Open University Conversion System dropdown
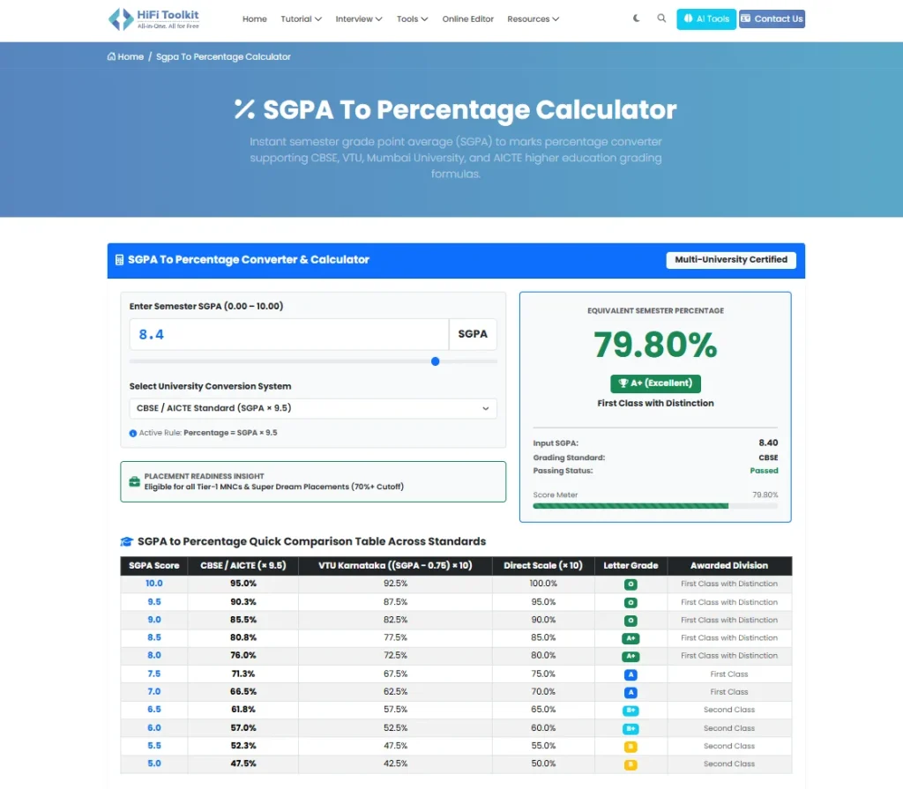 [313, 408]
